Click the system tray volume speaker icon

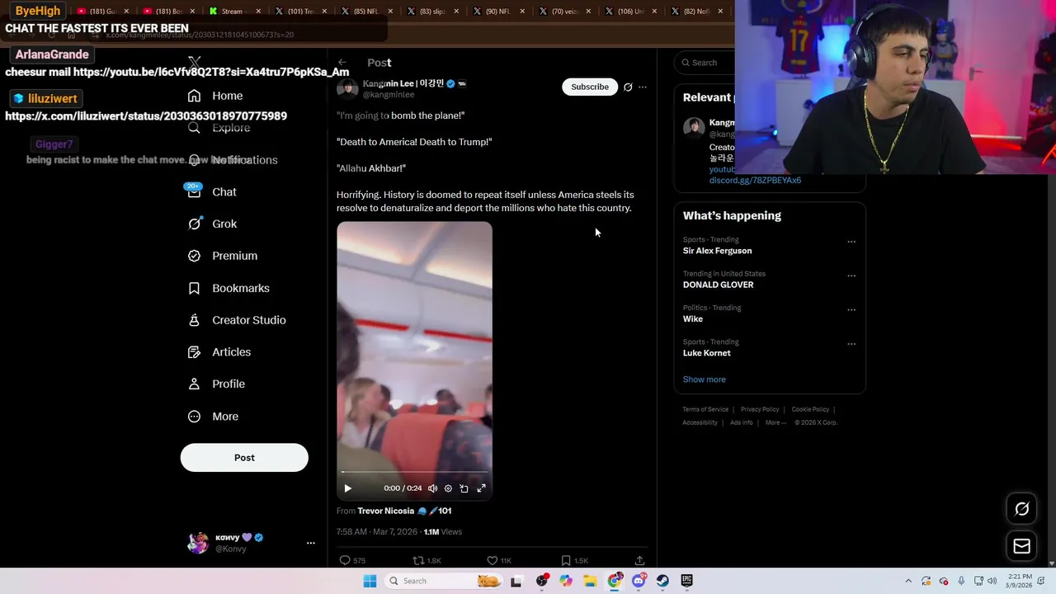pos(992,581)
